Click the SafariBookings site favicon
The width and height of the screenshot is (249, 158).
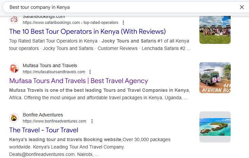tap(14, 20)
